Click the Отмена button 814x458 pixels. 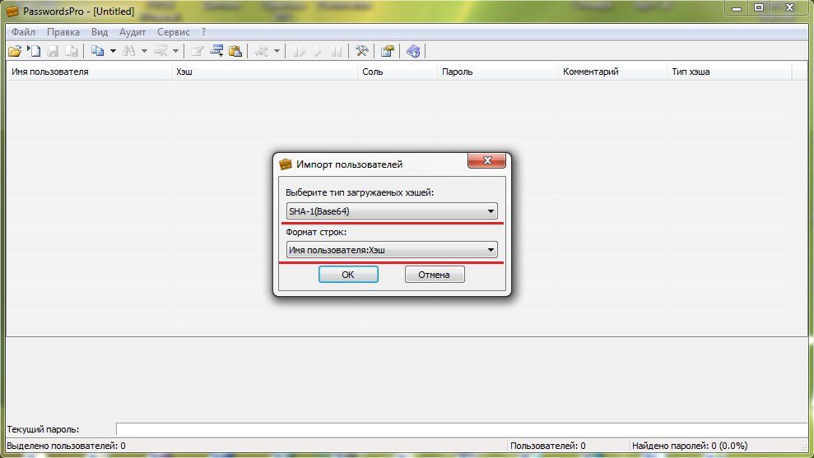(435, 275)
